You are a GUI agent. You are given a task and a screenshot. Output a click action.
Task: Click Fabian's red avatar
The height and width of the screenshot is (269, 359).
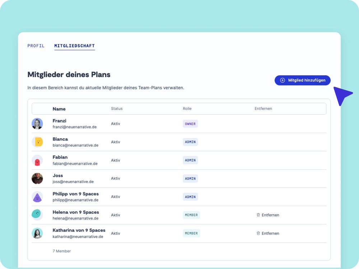[x=37, y=160]
